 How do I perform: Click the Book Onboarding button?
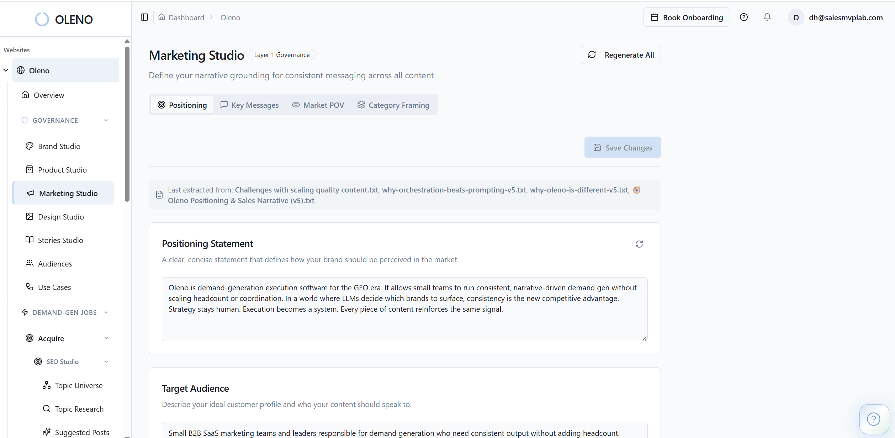tap(686, 17)
